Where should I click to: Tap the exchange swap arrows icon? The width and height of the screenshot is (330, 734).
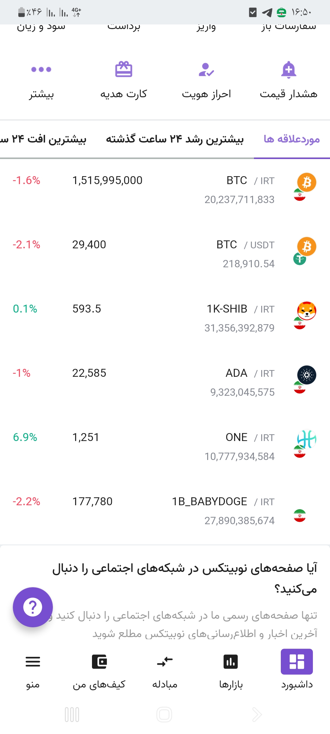tap(165, 662)
